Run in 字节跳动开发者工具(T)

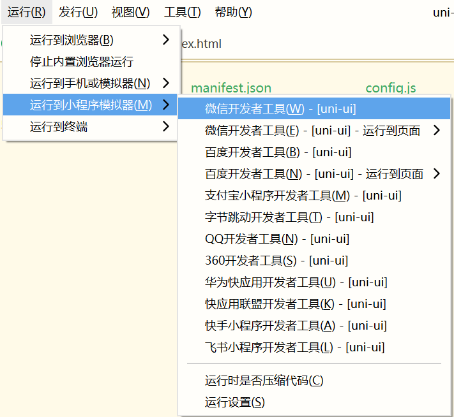(314, 217)
